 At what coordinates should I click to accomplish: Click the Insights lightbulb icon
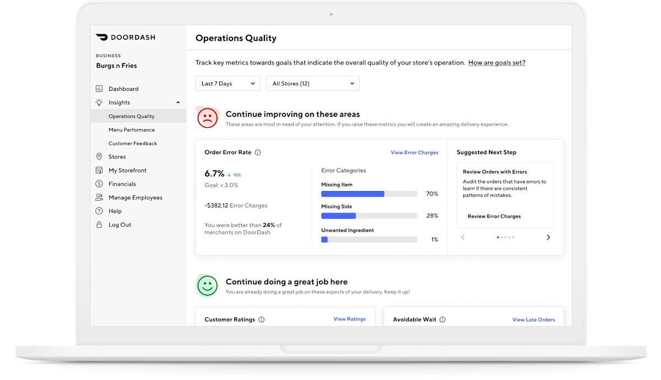click(x=99, y=102)
